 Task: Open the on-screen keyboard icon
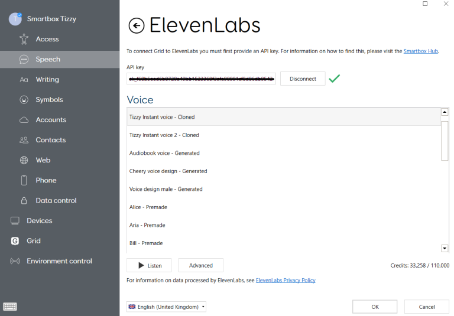tap(10, 307)
